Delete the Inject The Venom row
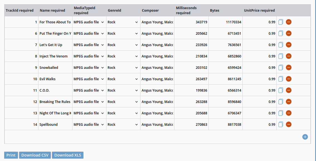 (289, 56)
